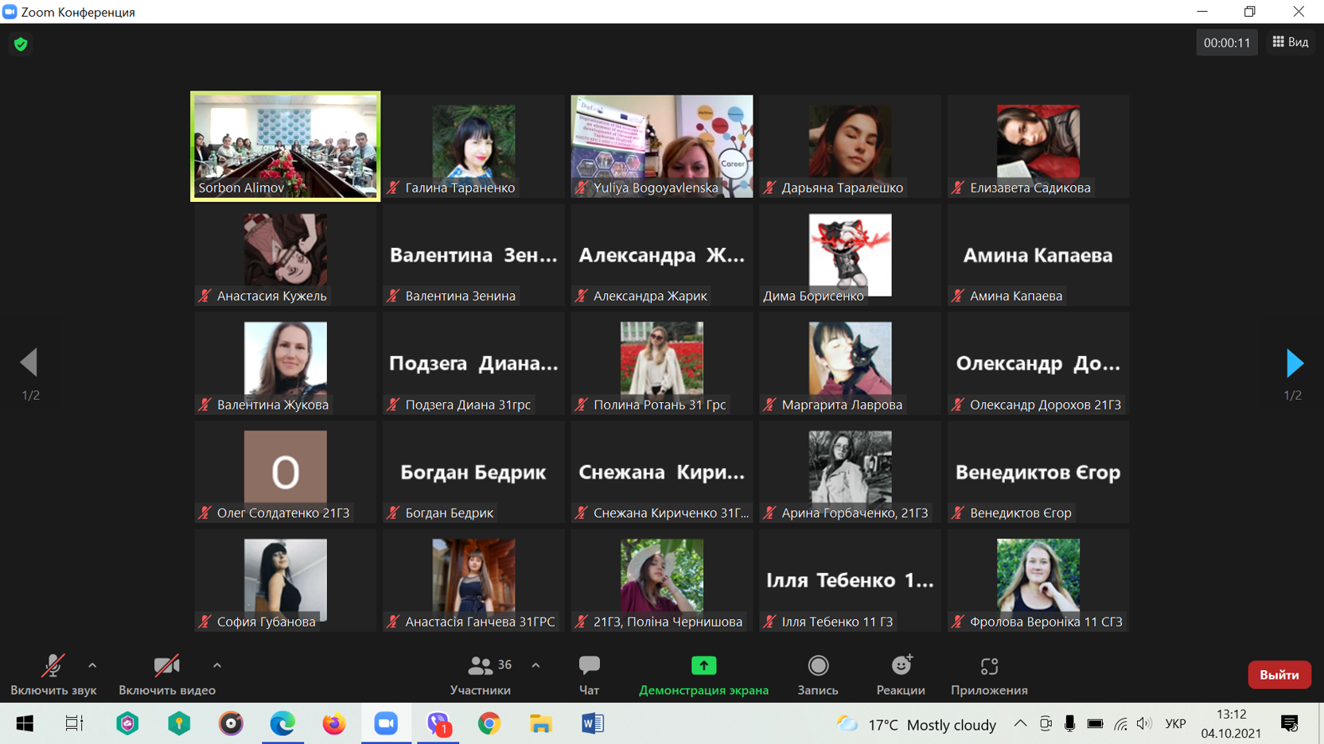The height and width of the screenshot is (744, 1324).
Task: Open the Вид view layout menu
Action: pyautogui.click(x=1291, y=42)
